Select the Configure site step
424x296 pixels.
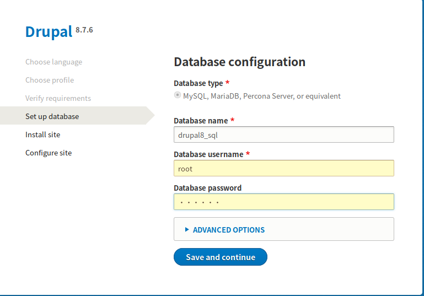tap(49, 153)
